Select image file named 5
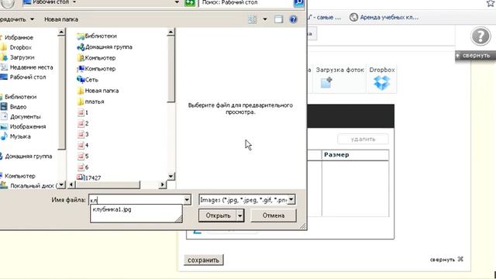Screen dimensions: 496x279 [x=83, y=157]
